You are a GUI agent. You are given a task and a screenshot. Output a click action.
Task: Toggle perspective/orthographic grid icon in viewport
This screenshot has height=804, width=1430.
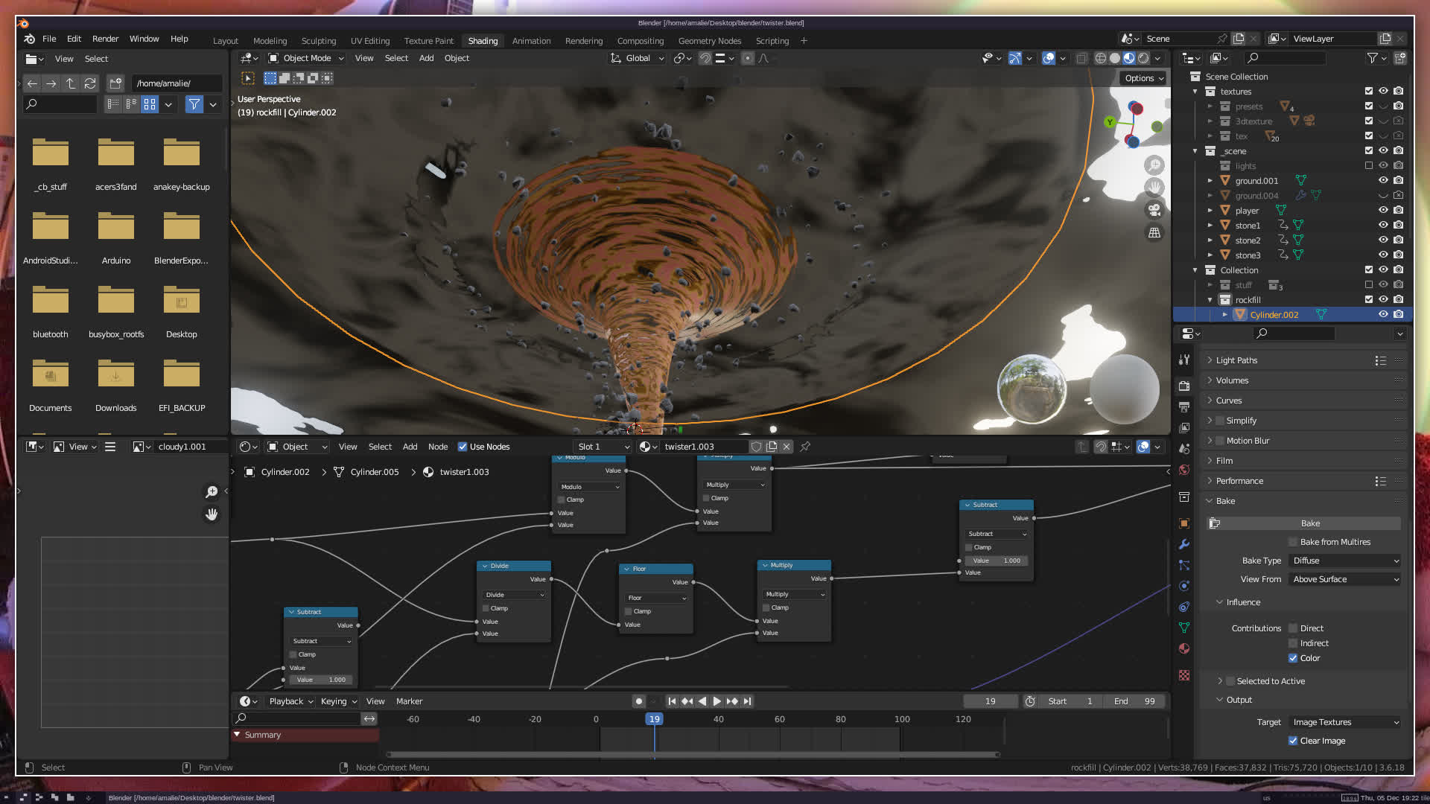click(1154, 233)
